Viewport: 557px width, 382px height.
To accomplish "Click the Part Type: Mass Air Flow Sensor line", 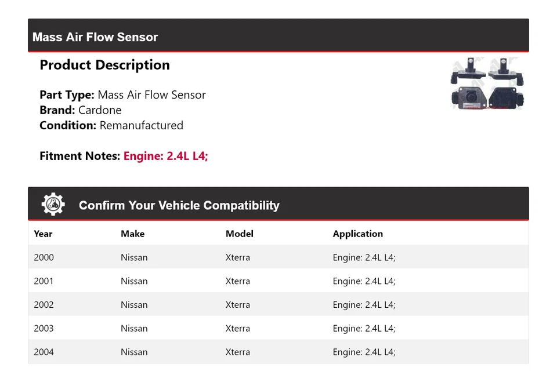I will 122,95.
